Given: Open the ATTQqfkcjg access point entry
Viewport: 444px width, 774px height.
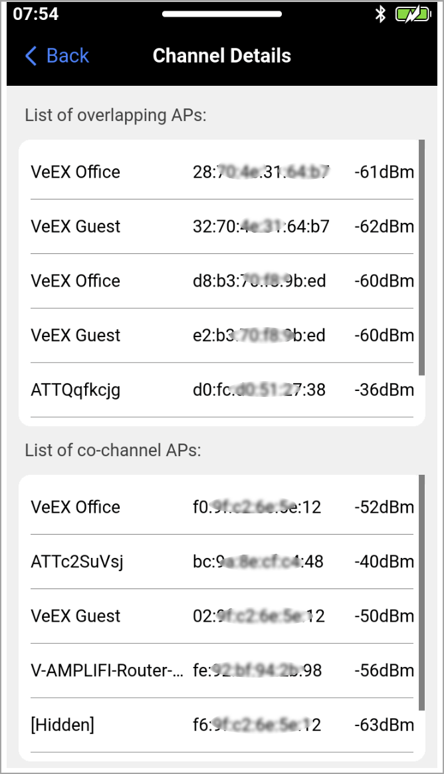Looking at the screenshot, I should click(222, 390).
